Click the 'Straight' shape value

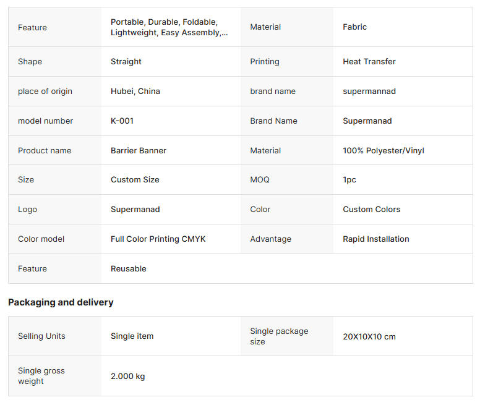click(126, 62)
